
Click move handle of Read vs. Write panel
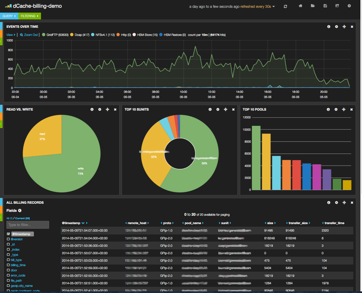(x=107, y=109)
